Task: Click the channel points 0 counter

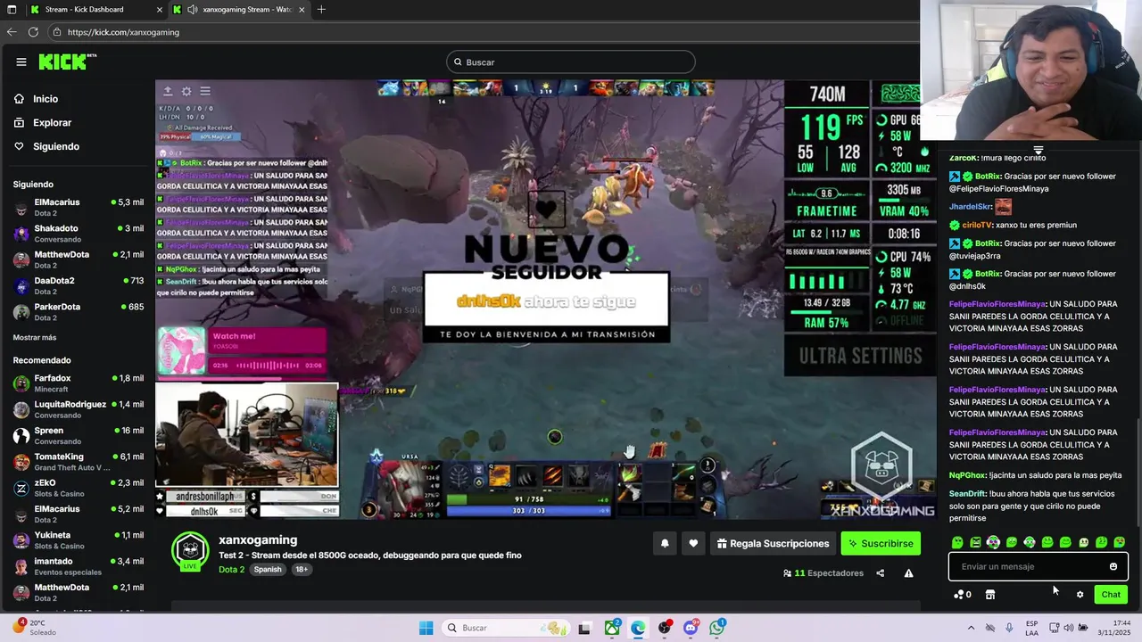Action: tap(963, 595)
